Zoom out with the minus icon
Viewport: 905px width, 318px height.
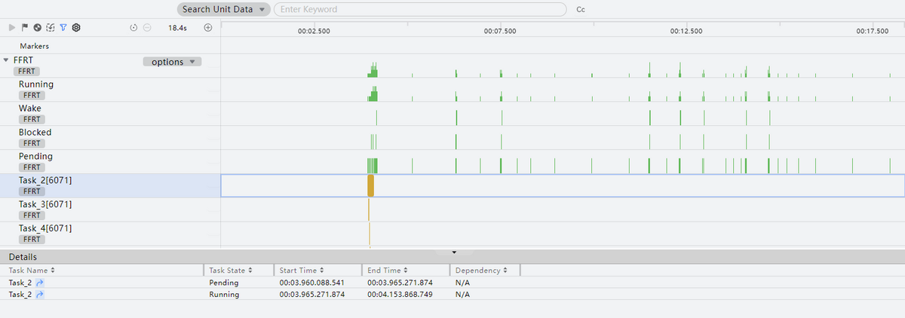click(x=147, y=27)
